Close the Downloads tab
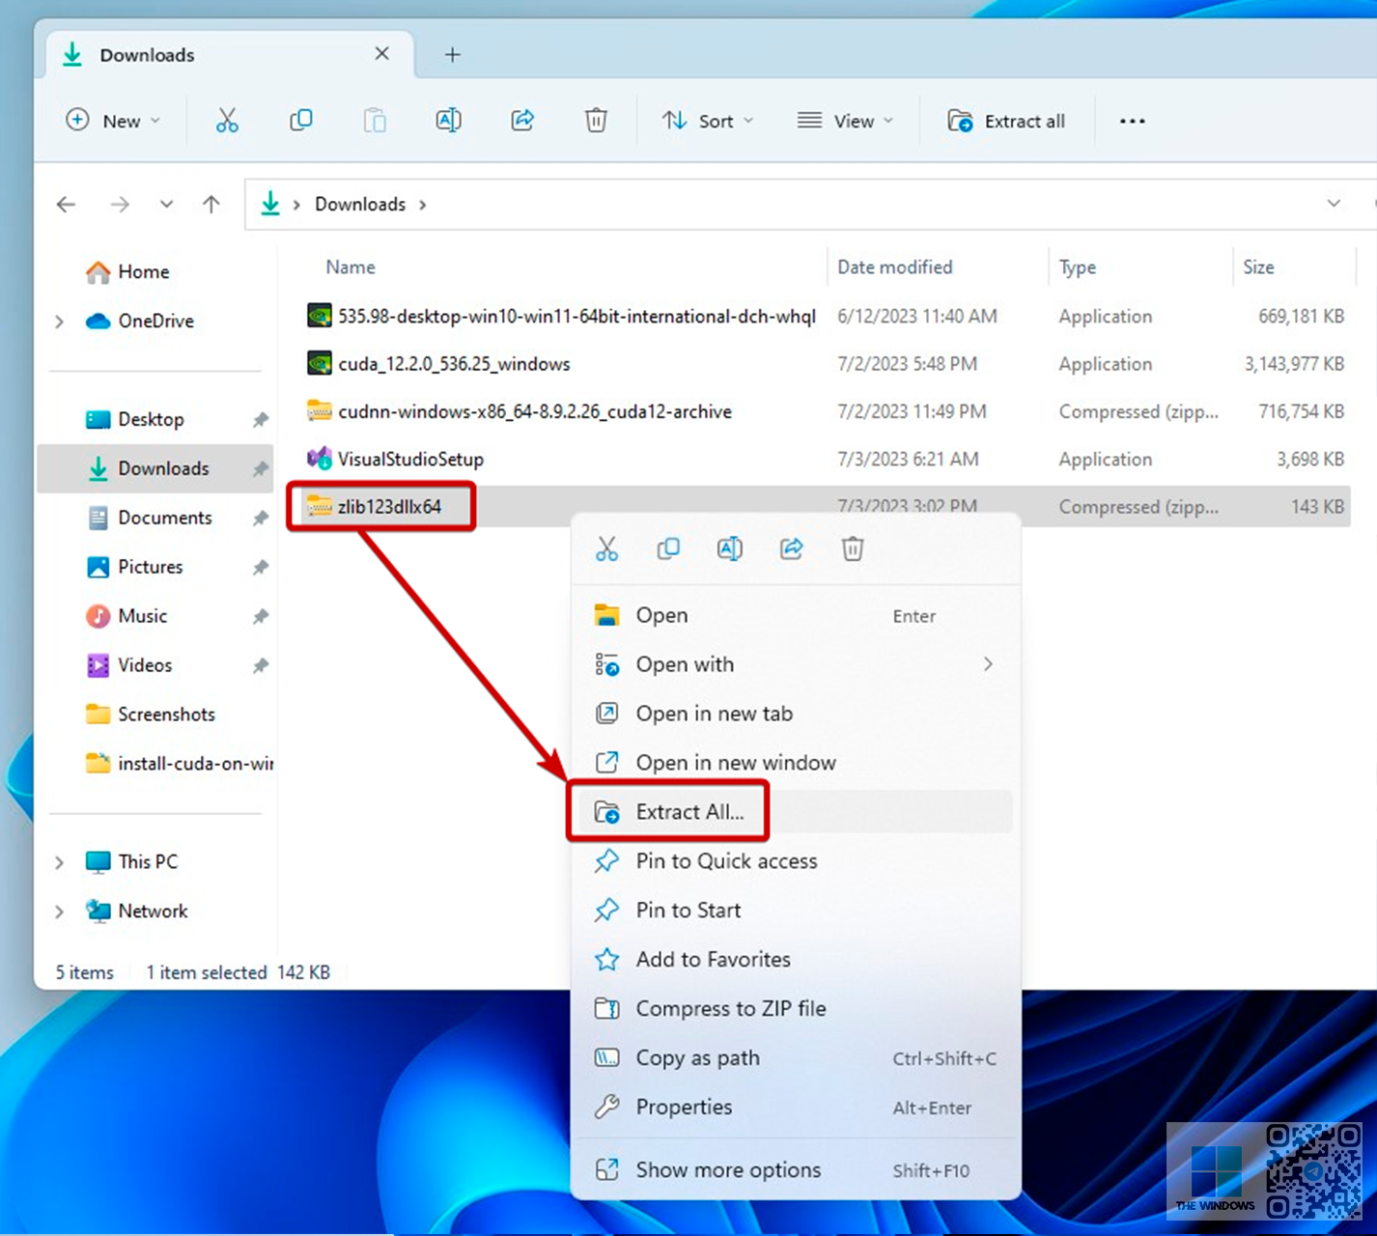 click(382, 54)
